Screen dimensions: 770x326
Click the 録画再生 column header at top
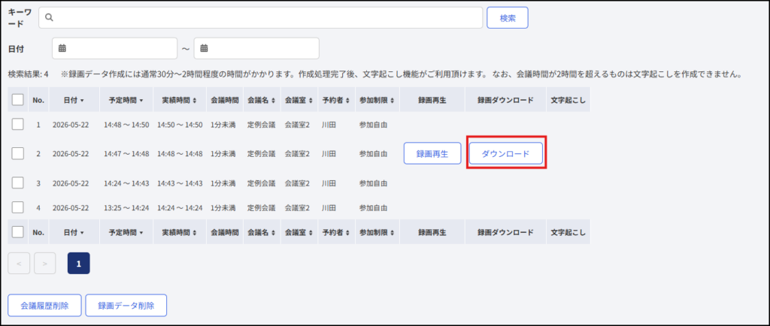tap(432, 100)
